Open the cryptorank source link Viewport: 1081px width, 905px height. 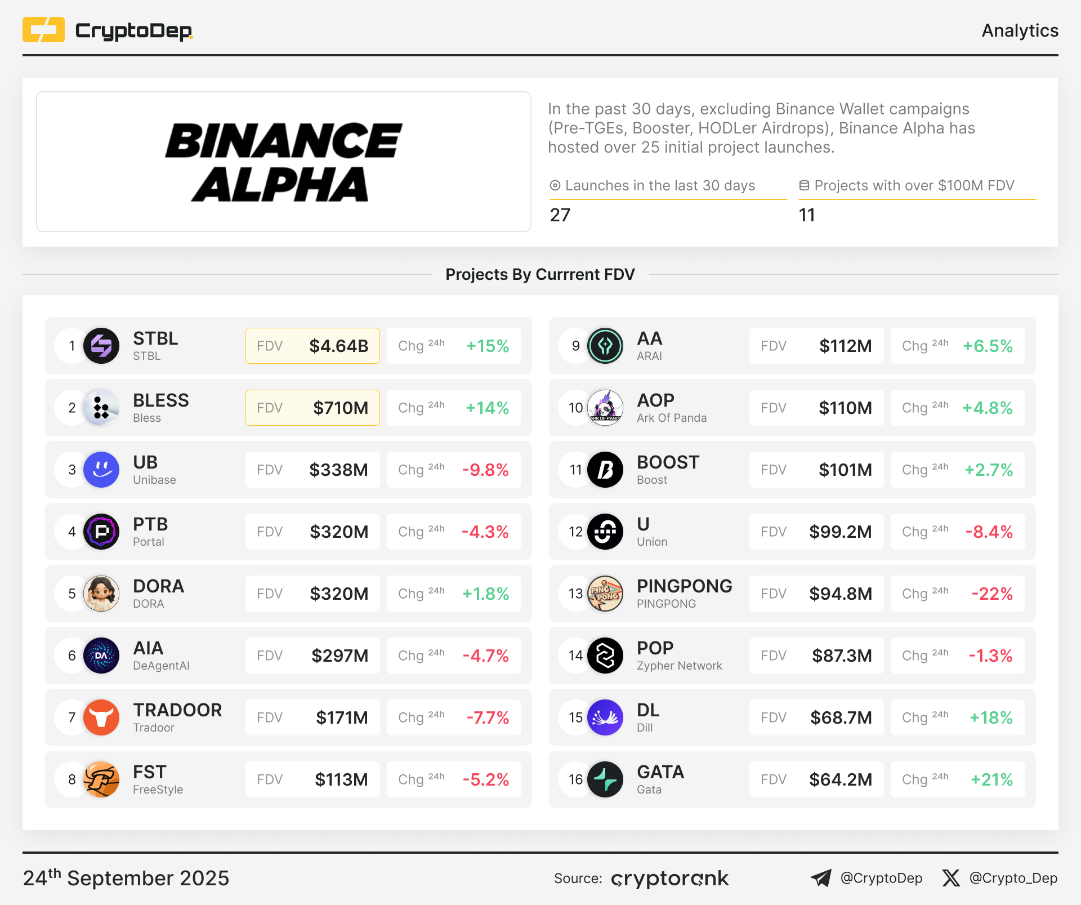pyautogui.click(x=670, y=879)
